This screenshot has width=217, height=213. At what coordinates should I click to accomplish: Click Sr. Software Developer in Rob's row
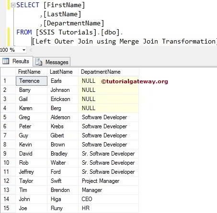coord(108,163)
